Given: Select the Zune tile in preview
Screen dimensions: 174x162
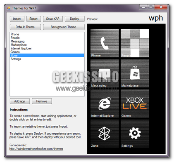Looking at the screenshot, I should pyautogui.click(x=105, y=134).
